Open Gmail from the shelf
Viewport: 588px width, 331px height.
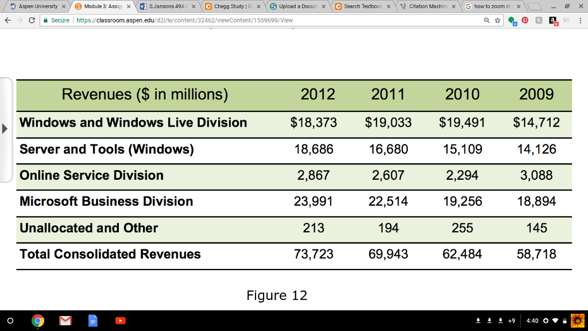[65, 321]
